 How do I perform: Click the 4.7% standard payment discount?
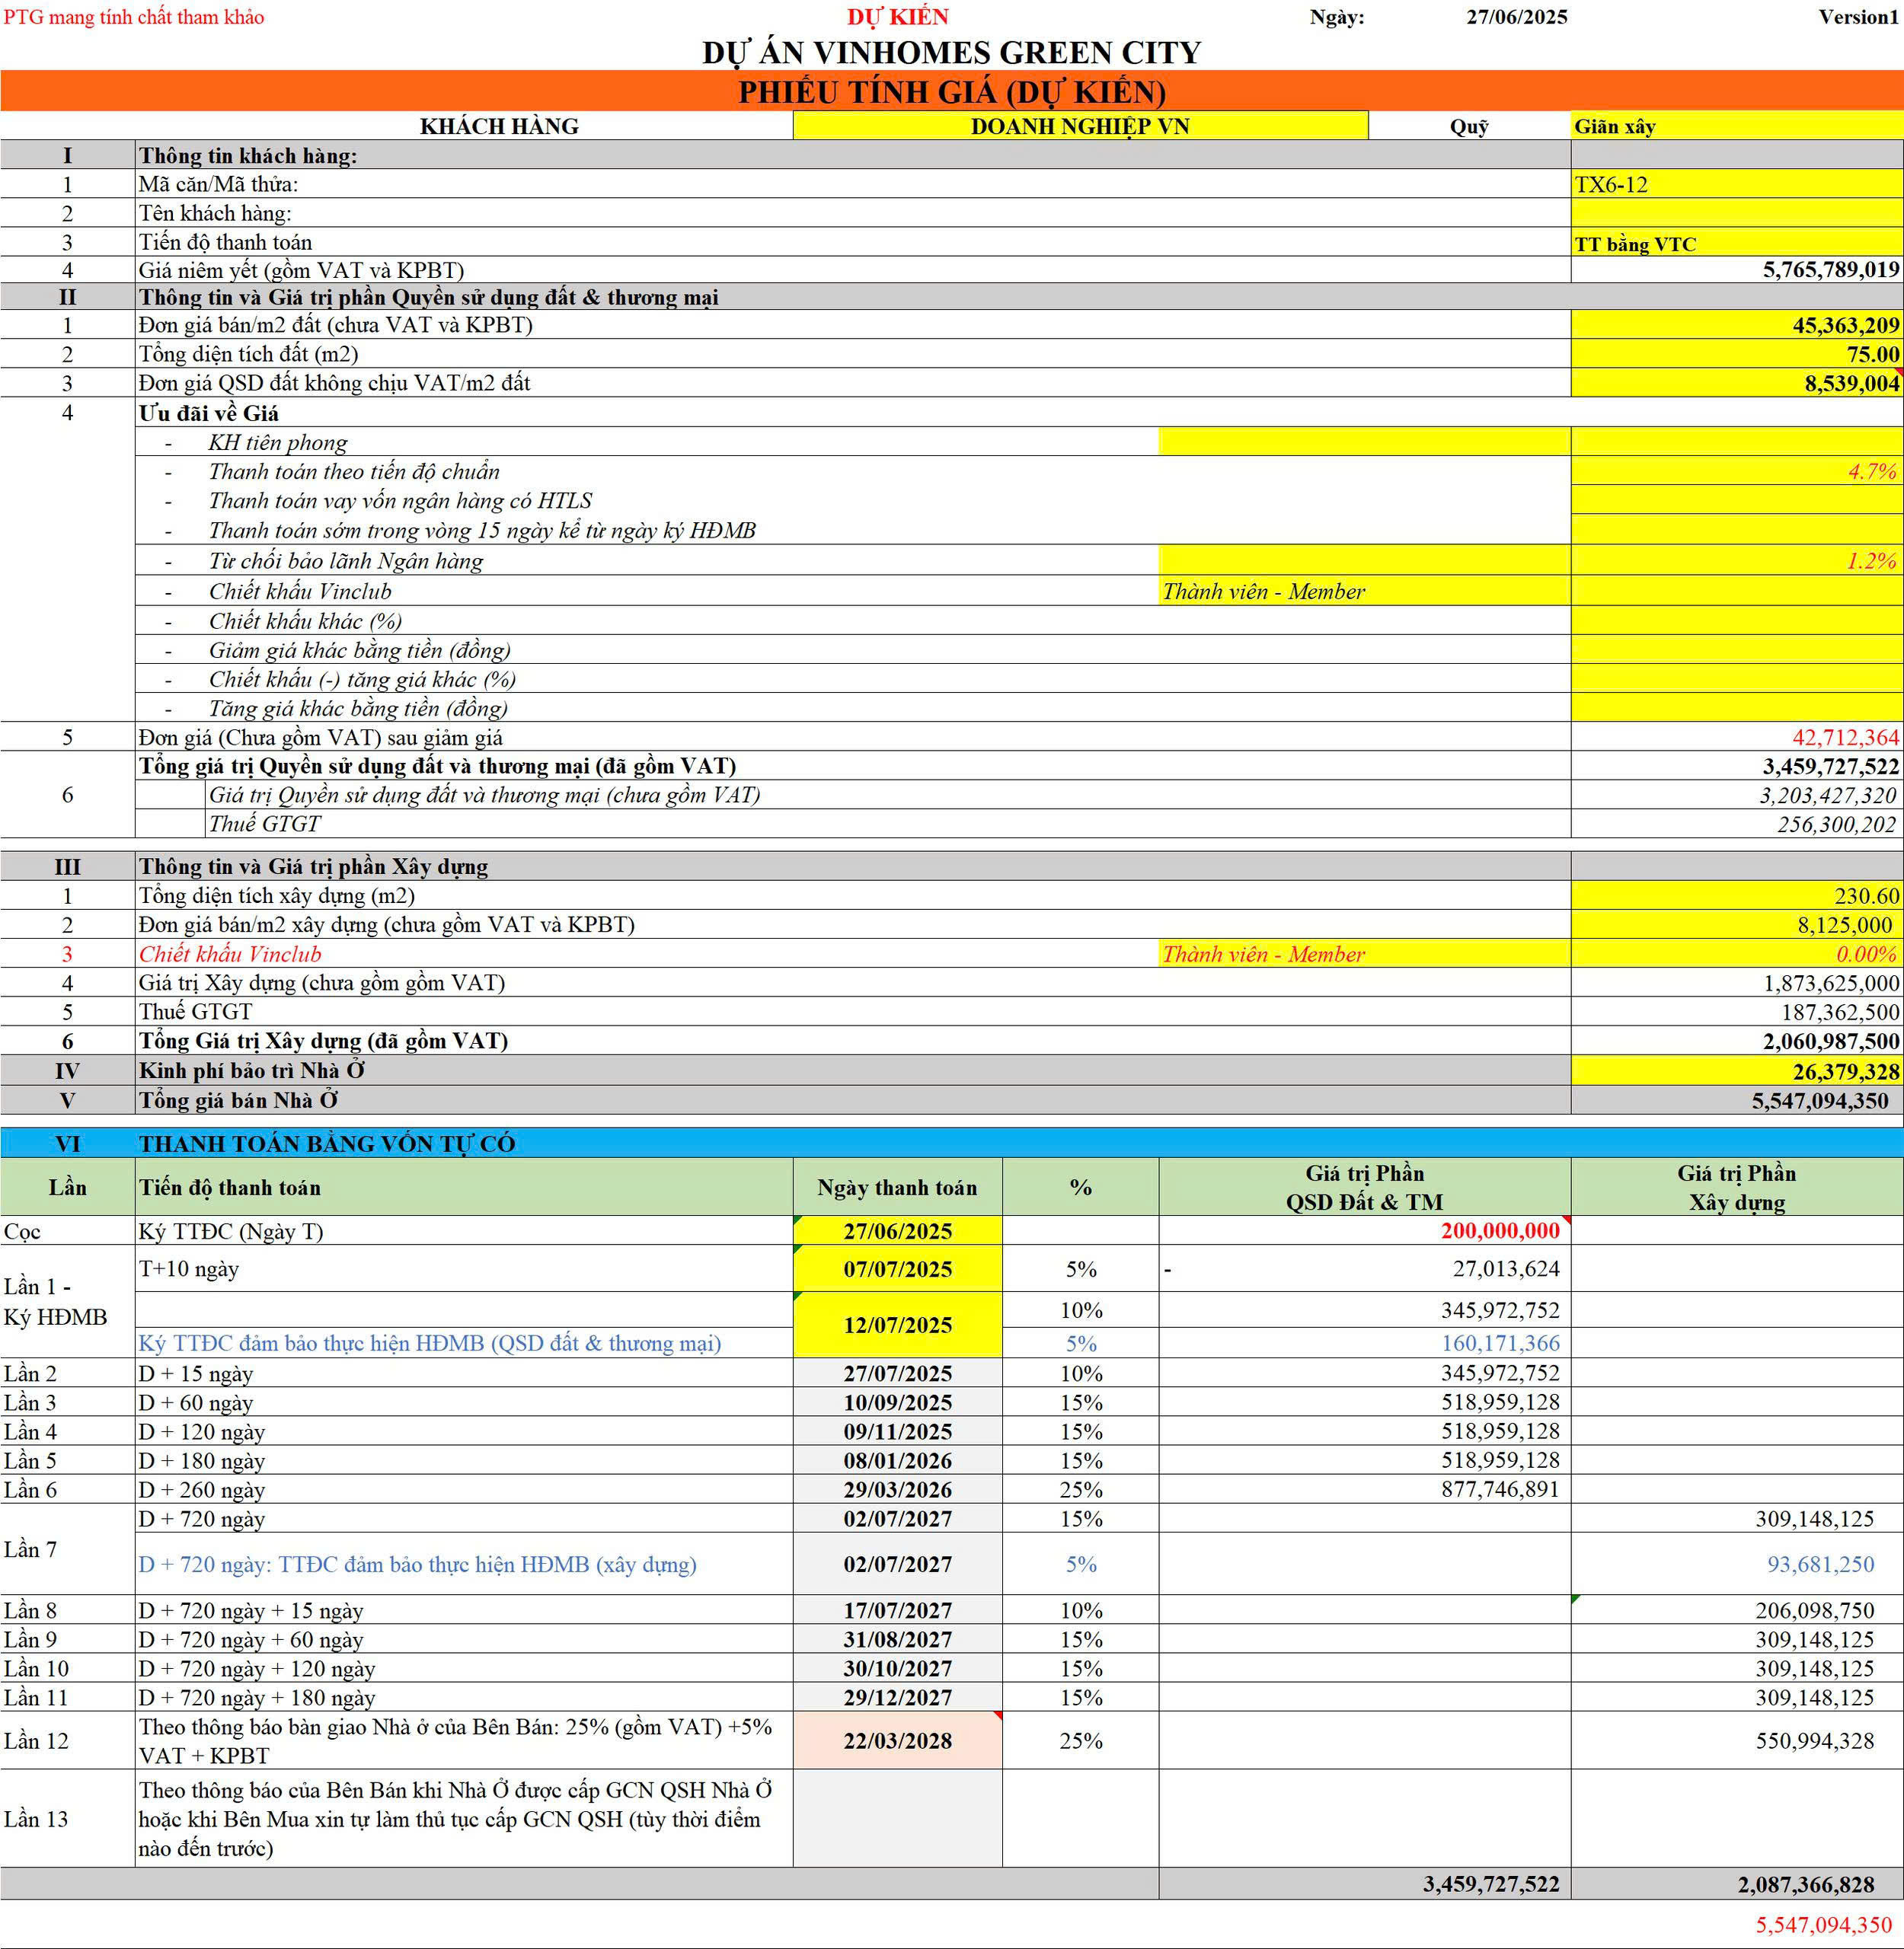pos(1737,471)
